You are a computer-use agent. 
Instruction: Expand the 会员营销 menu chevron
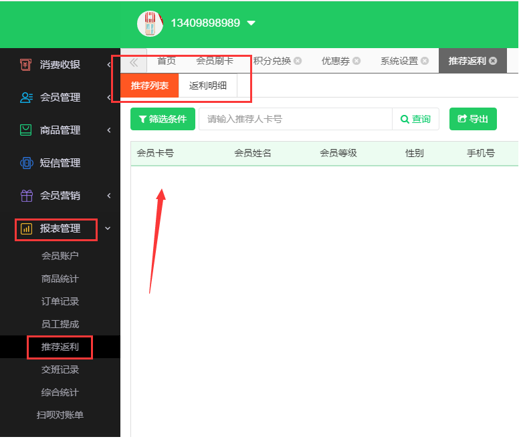(x=109, y=196)
